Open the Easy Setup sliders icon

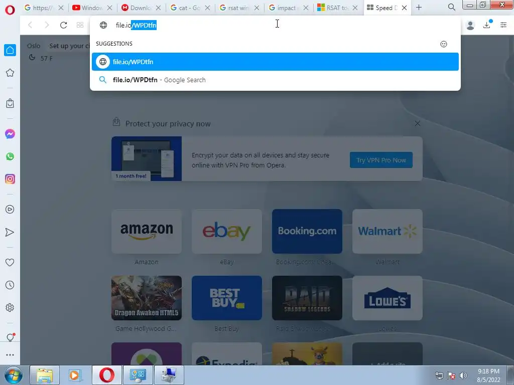pyautogui.click(x=503, y=25)
